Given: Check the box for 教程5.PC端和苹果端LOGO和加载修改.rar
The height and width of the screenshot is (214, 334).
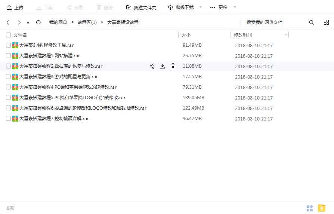Looking at the screenshot, I should pyautogui.click(x=8, y=98).
